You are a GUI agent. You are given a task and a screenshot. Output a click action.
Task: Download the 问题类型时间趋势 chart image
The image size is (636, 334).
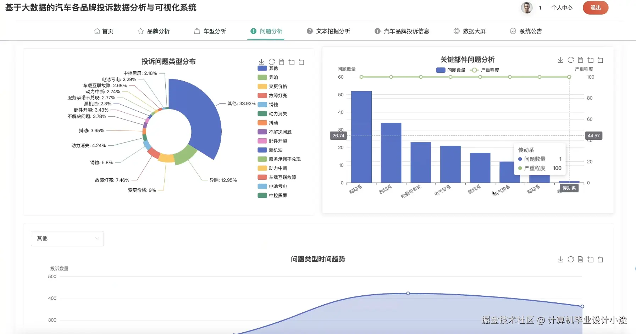pos(560,259)
